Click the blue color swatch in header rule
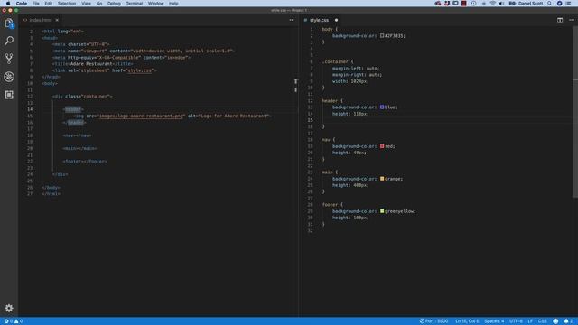 382,107
